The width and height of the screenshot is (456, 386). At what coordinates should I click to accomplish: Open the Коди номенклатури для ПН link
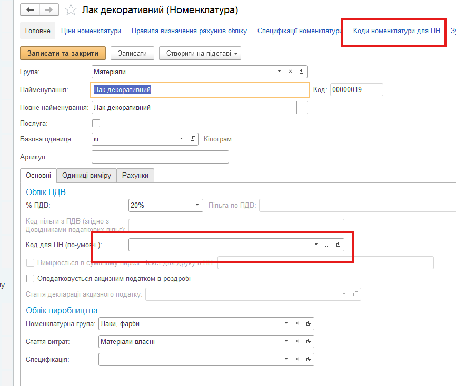(396, 31)
